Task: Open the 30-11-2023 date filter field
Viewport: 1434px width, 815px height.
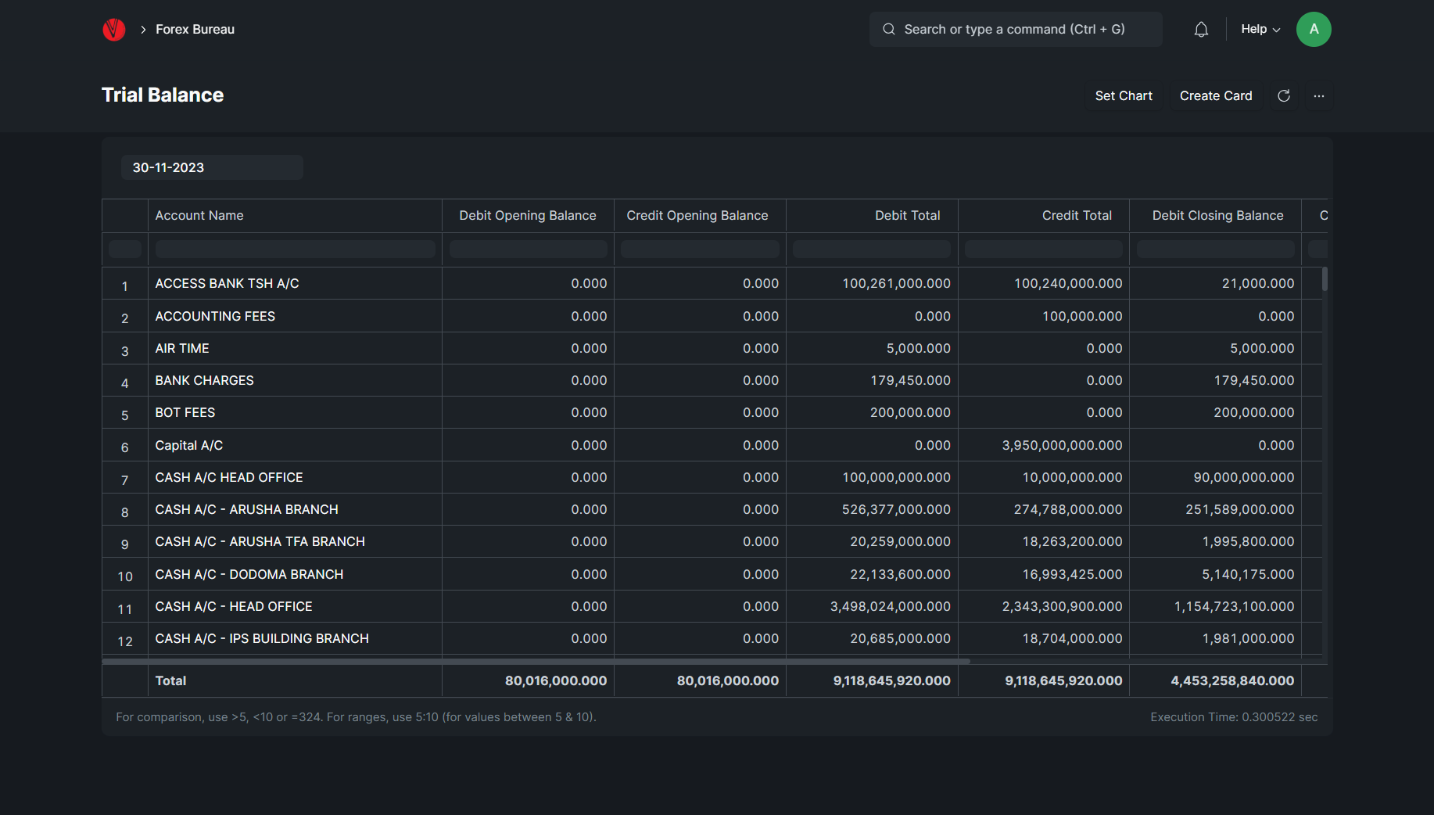Action: [x=212, y=167]
